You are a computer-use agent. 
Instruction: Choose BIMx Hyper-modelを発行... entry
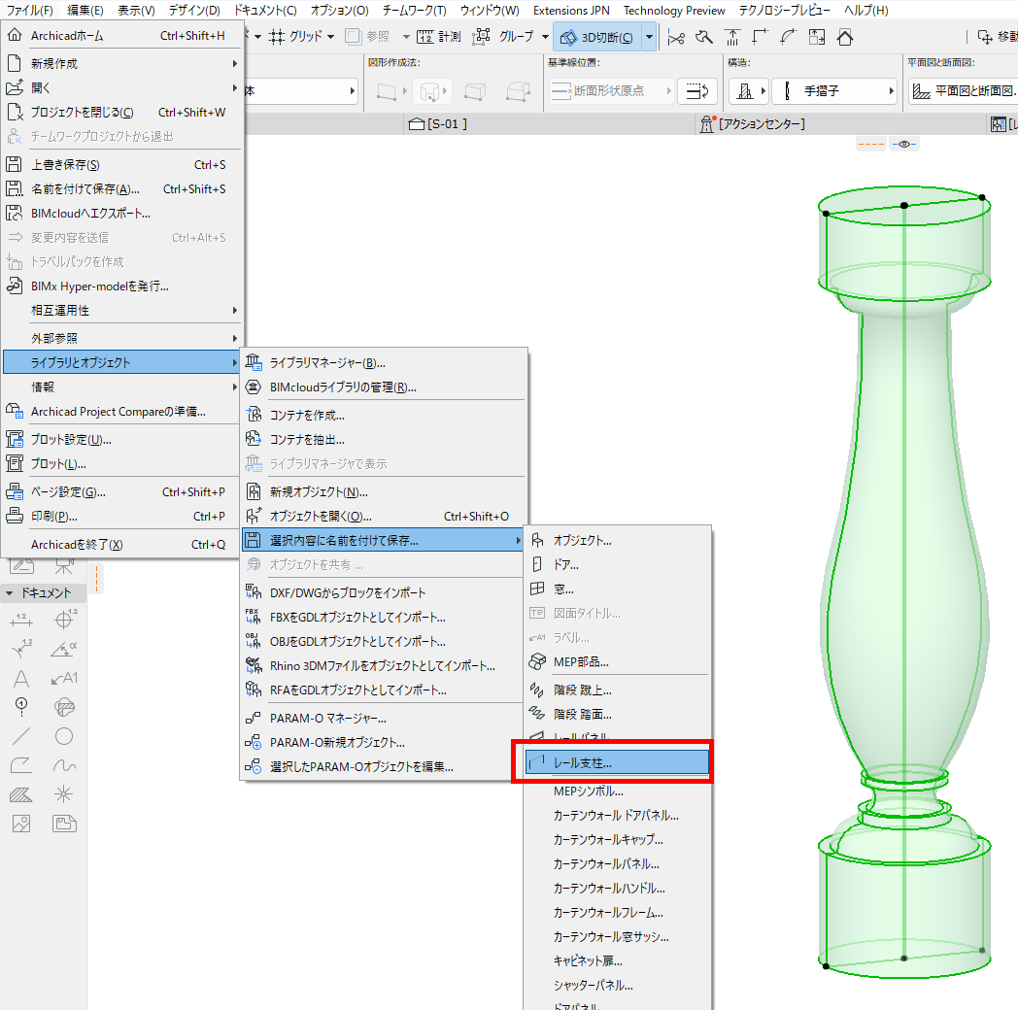tap(122, 286)
